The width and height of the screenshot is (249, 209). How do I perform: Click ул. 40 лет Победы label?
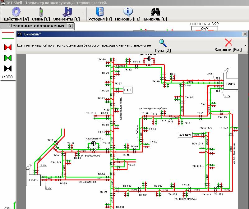tap(186, 199)
